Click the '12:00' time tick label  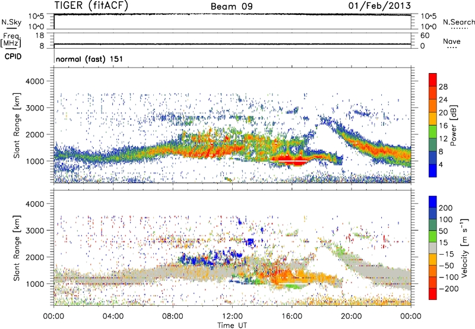(232, 317)
